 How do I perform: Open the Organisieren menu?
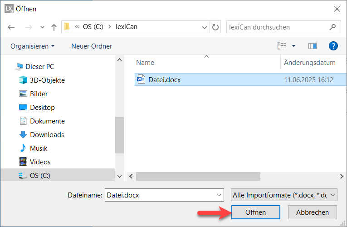(32, 46)
